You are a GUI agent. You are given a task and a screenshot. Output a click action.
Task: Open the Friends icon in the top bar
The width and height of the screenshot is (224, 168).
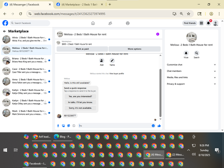coord(110,23)
